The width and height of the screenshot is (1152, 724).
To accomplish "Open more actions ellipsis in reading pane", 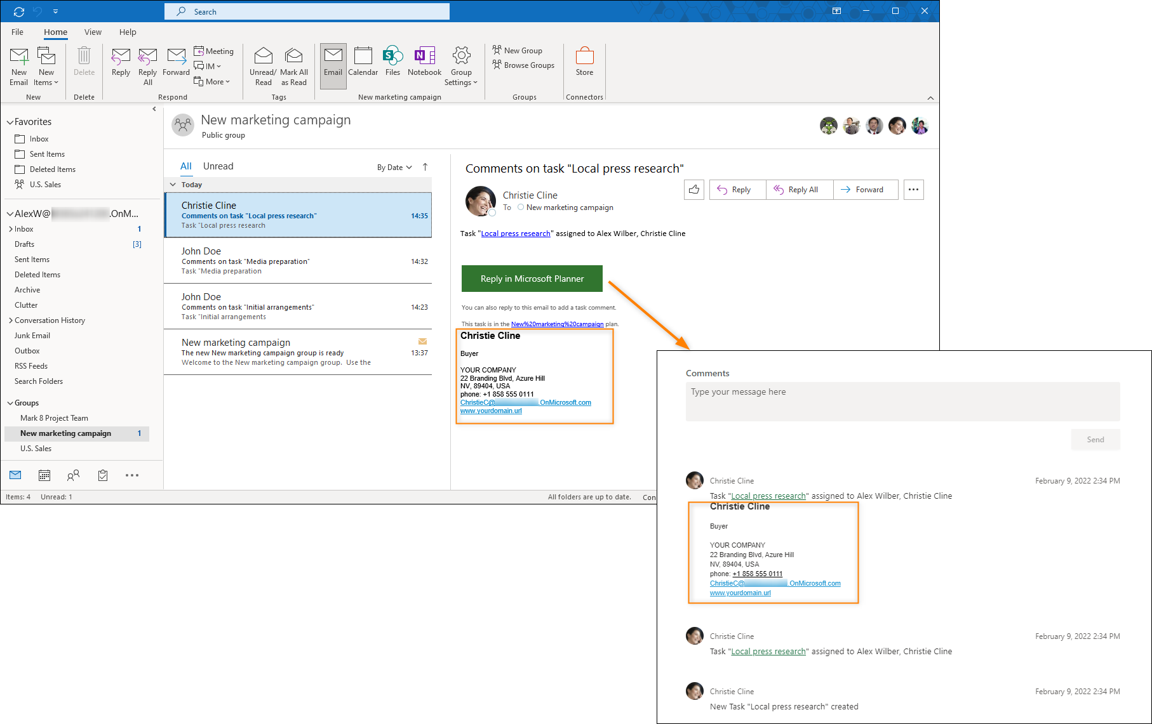I will pyautogui.click(x=913, y=190).
